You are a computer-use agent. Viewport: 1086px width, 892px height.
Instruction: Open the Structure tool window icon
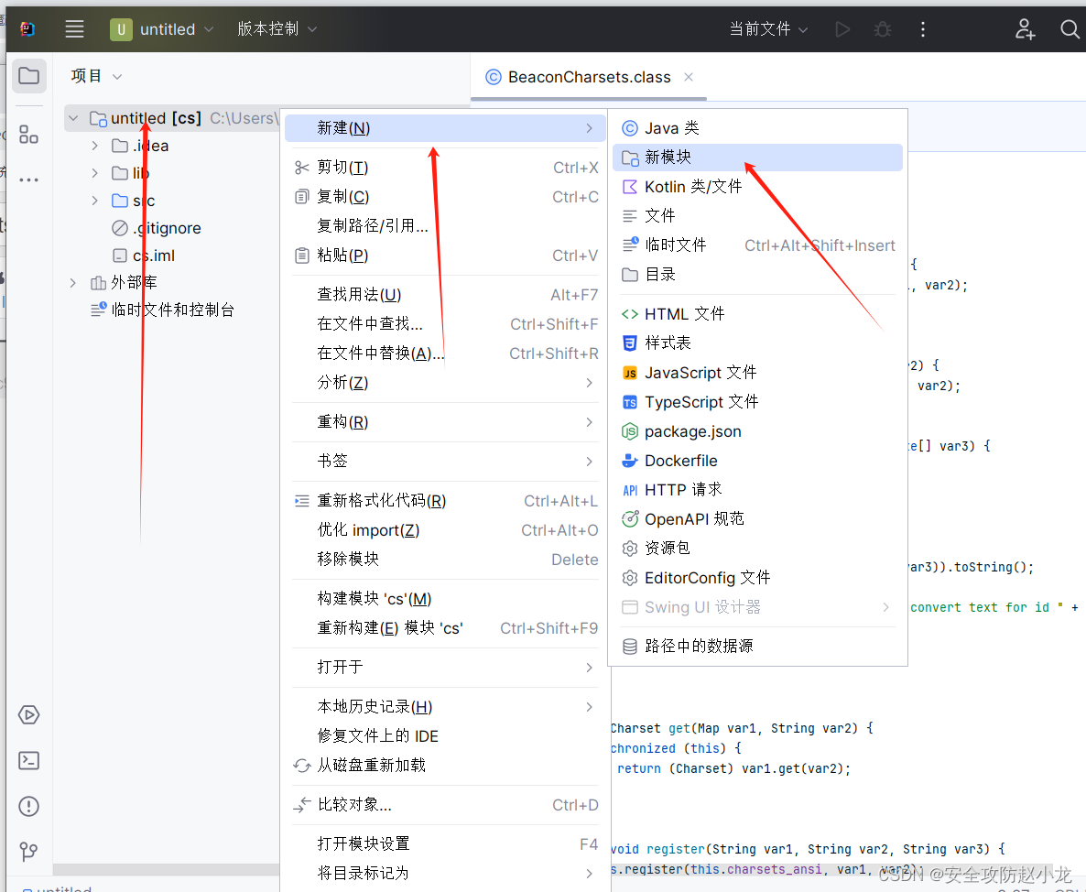coord(28,135)
